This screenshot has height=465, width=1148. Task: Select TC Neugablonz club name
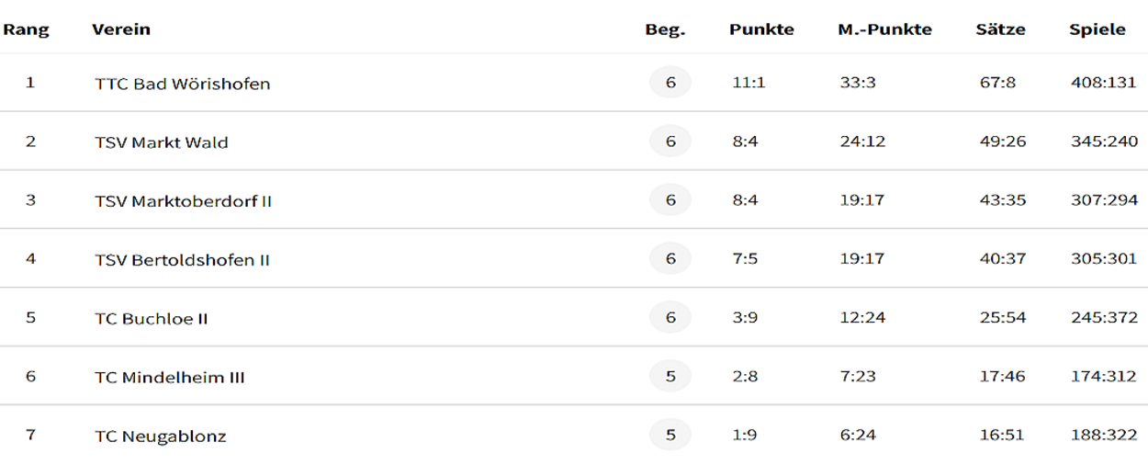pyautogui.click(x=161, y=436)
